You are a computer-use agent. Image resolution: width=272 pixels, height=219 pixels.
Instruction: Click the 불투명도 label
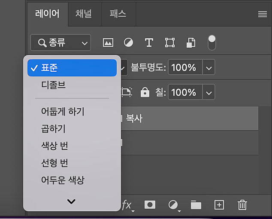[x=148, y=67]
